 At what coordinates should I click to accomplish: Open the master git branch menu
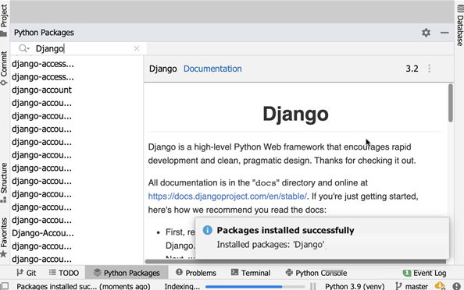(412, 286)
